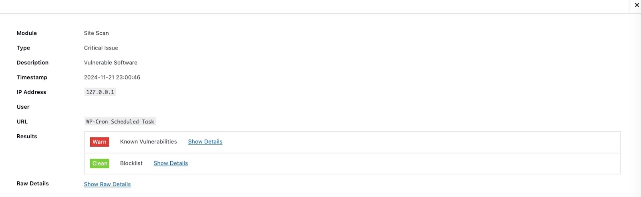The image size is (641, 197).
Task: Click the Vulnerable Software description text
Action: point(111,63)
